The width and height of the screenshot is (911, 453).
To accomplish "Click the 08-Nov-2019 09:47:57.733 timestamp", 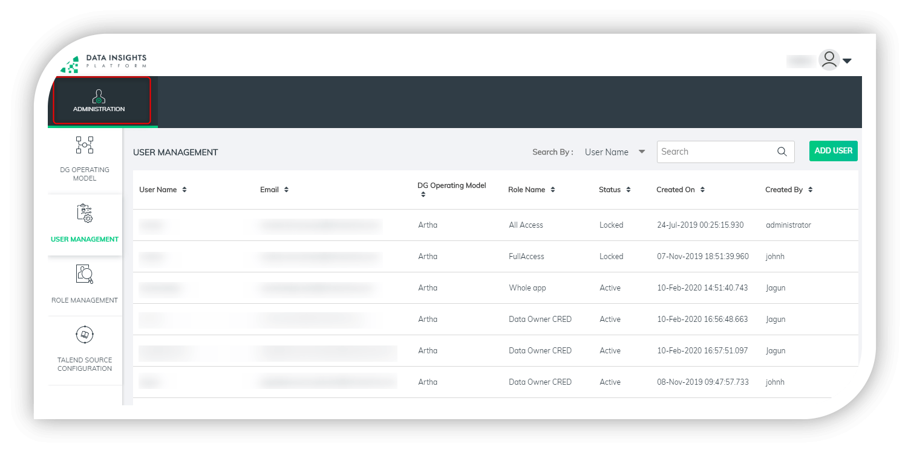I will click(x=703, y=382).
